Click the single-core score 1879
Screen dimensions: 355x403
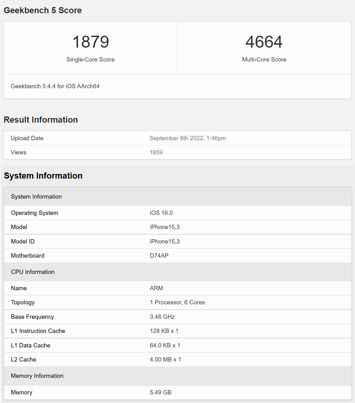point(91,42)
